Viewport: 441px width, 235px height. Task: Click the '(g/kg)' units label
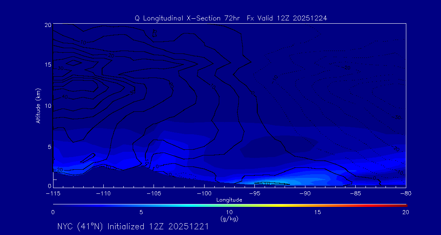click(x=229, y=219)
